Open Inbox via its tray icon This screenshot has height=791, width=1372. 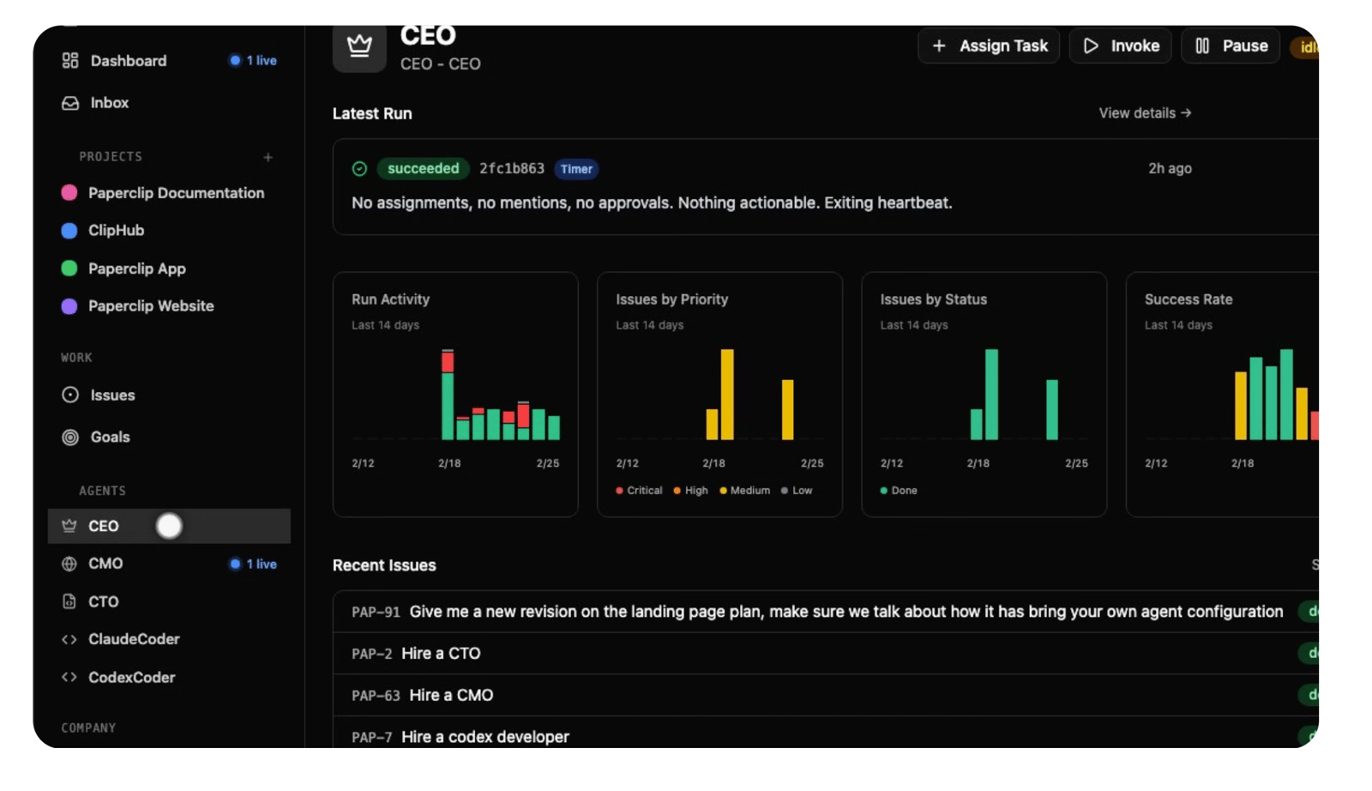click(70, 103)
